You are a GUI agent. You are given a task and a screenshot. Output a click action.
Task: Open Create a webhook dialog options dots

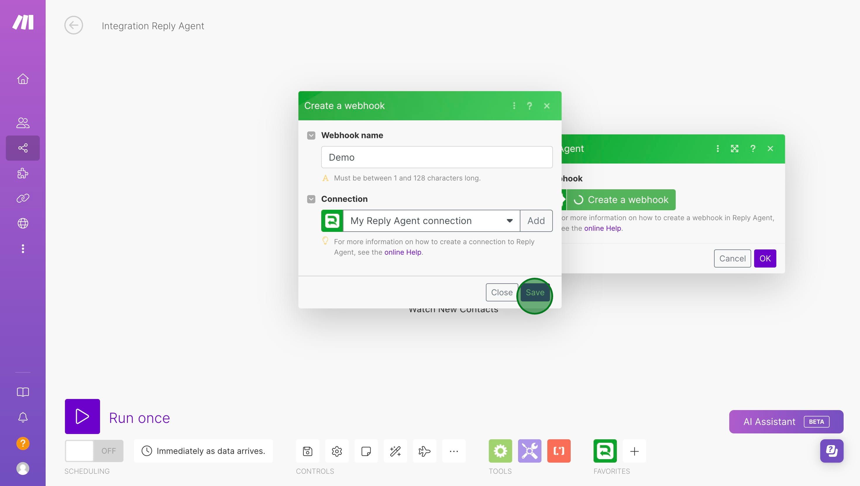pyautogui.click(x=514, y=106)
